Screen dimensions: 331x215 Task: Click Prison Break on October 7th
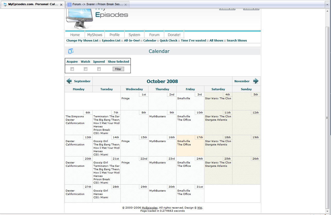click(x=102, y=130)
